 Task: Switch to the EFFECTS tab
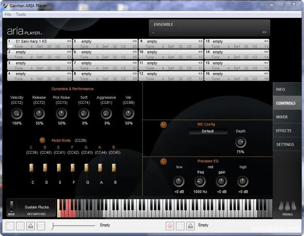tap(287, 131)
